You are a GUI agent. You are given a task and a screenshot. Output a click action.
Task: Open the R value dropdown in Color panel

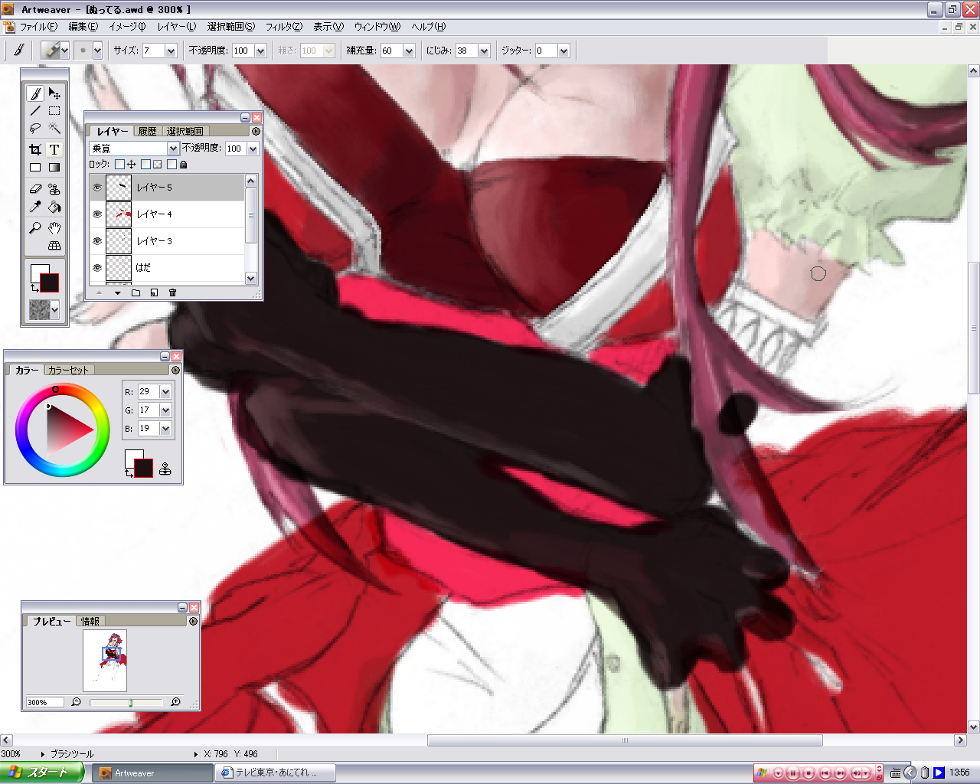coord(165,391)
